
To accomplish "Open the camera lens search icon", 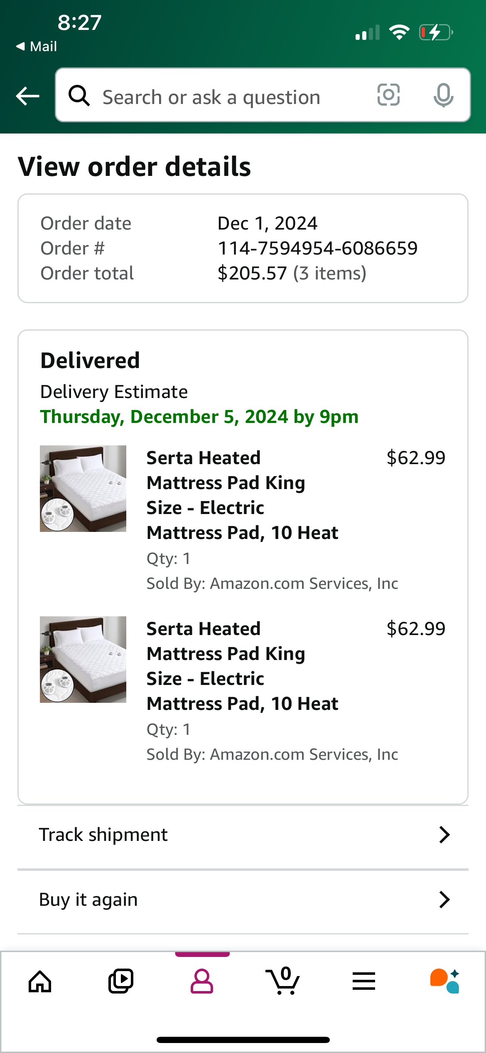I will tap(388, 95).
